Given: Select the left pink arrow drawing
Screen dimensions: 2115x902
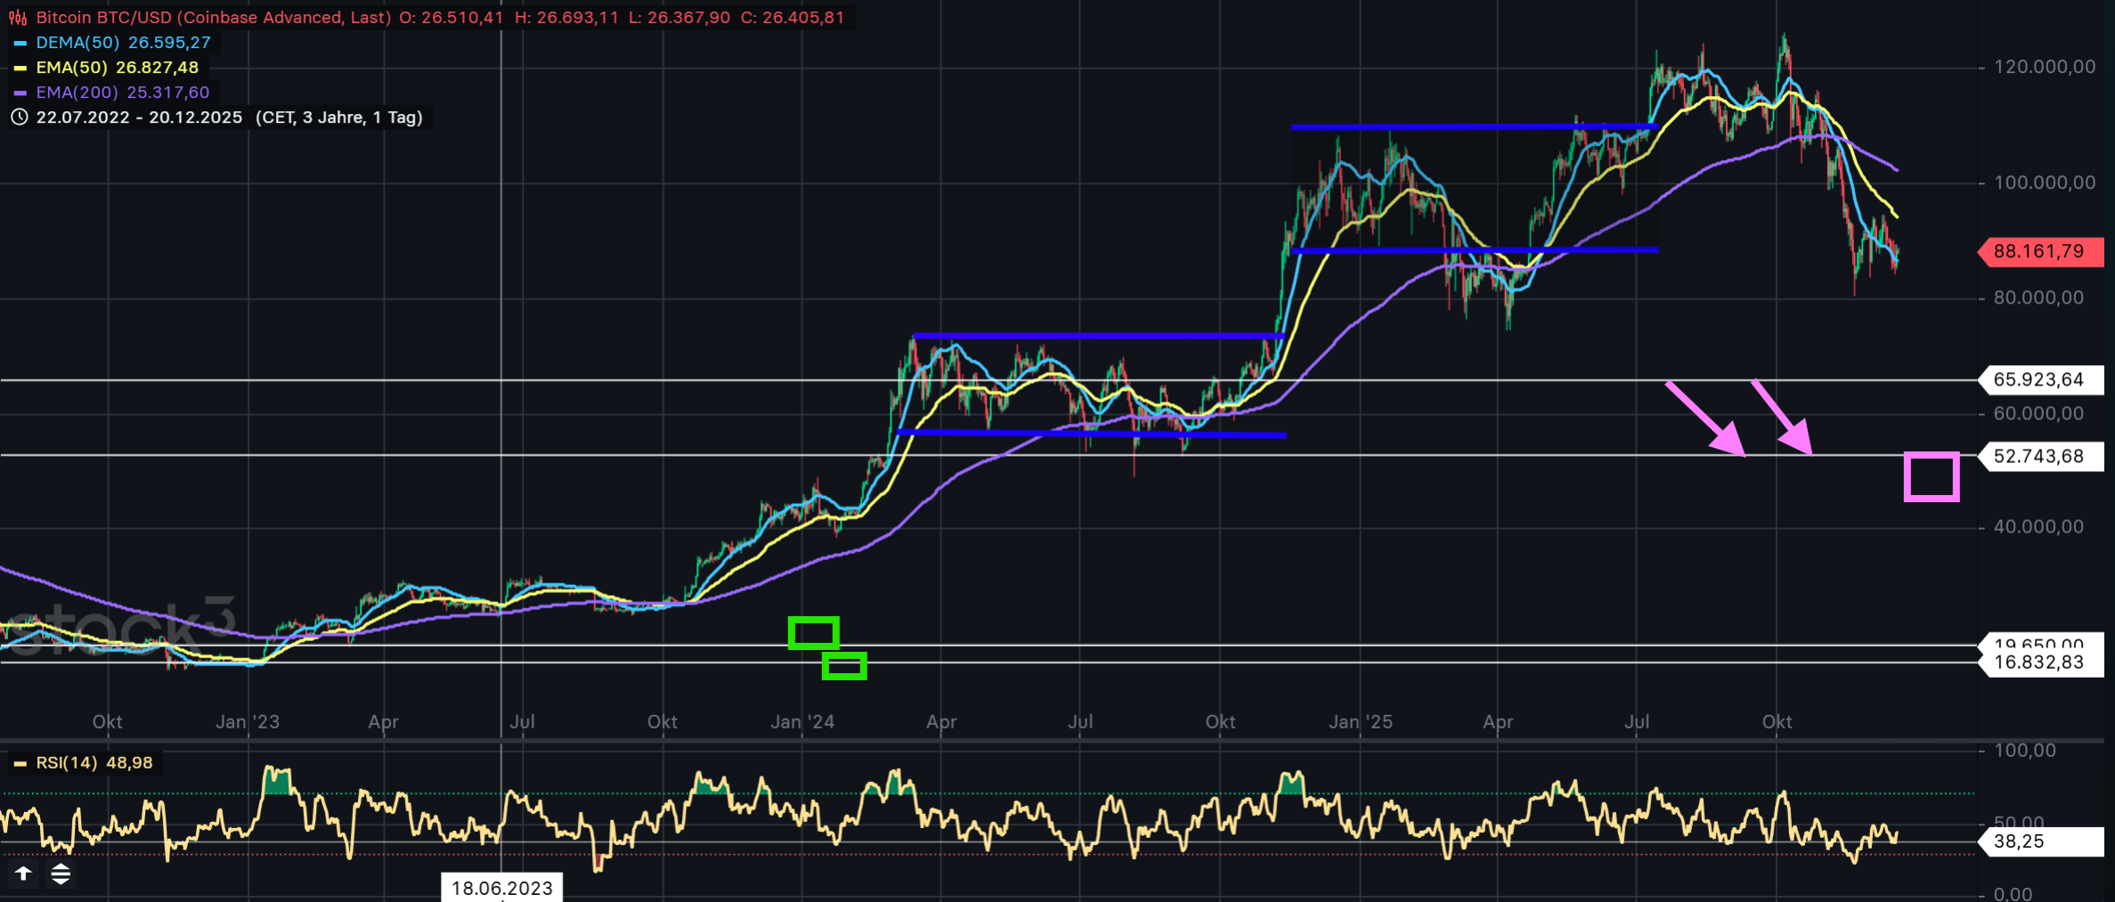Looking at the screenshot, I should (x=1704, y=418).
